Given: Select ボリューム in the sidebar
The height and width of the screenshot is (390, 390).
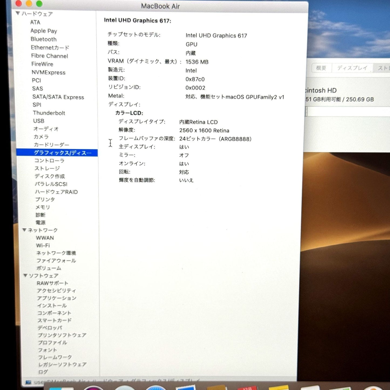Looking at the screenshot, I should [x=49, y=268].
